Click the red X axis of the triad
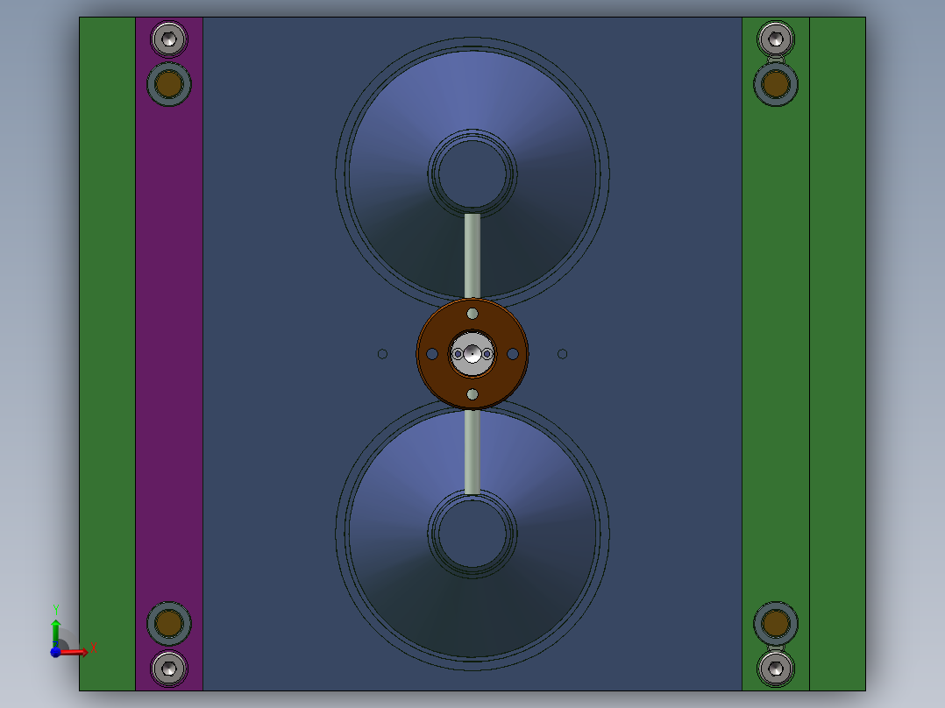 [x=75, y=651]
